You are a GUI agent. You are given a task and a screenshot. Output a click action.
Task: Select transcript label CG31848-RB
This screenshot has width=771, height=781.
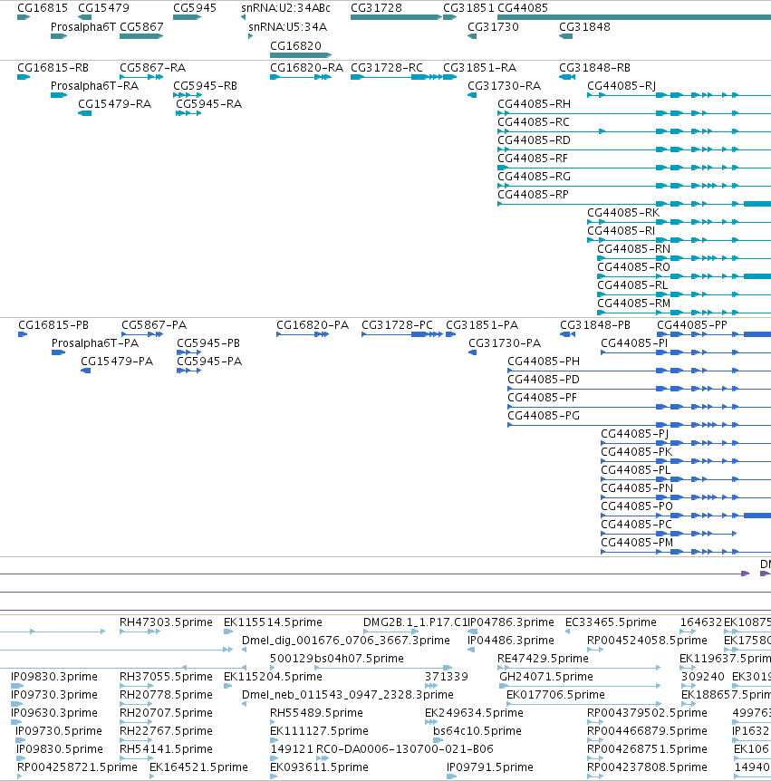[x=594, y=68]
